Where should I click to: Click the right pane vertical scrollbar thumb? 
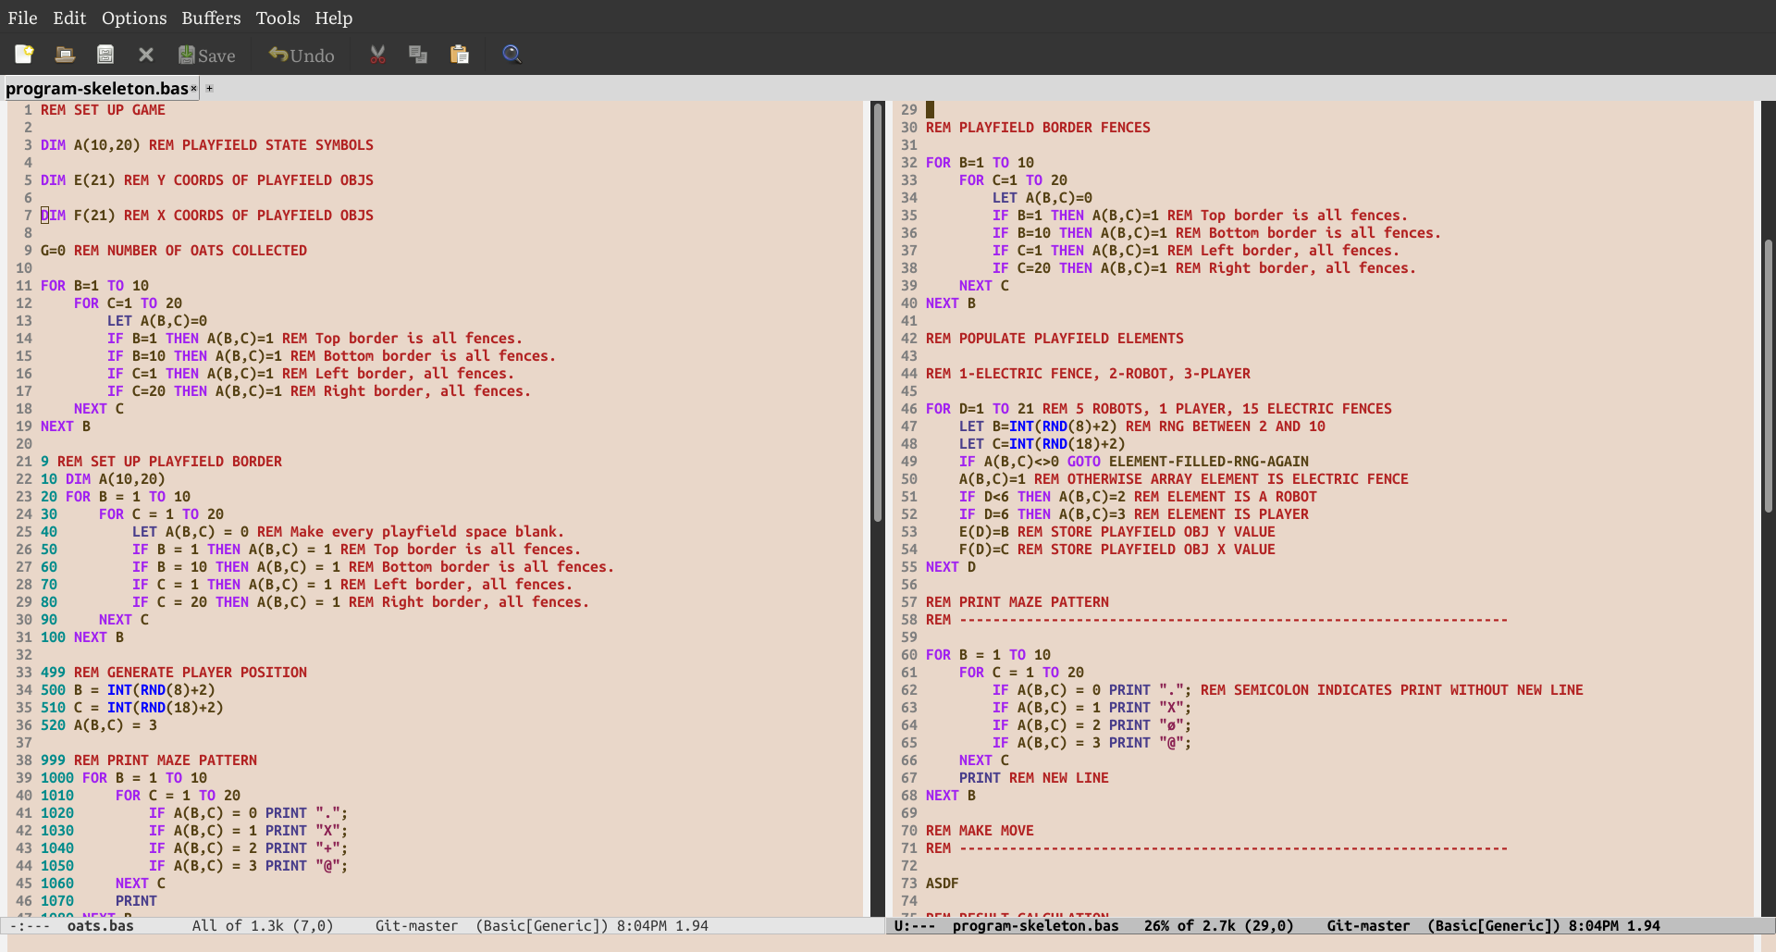(x=1769, y=376)
